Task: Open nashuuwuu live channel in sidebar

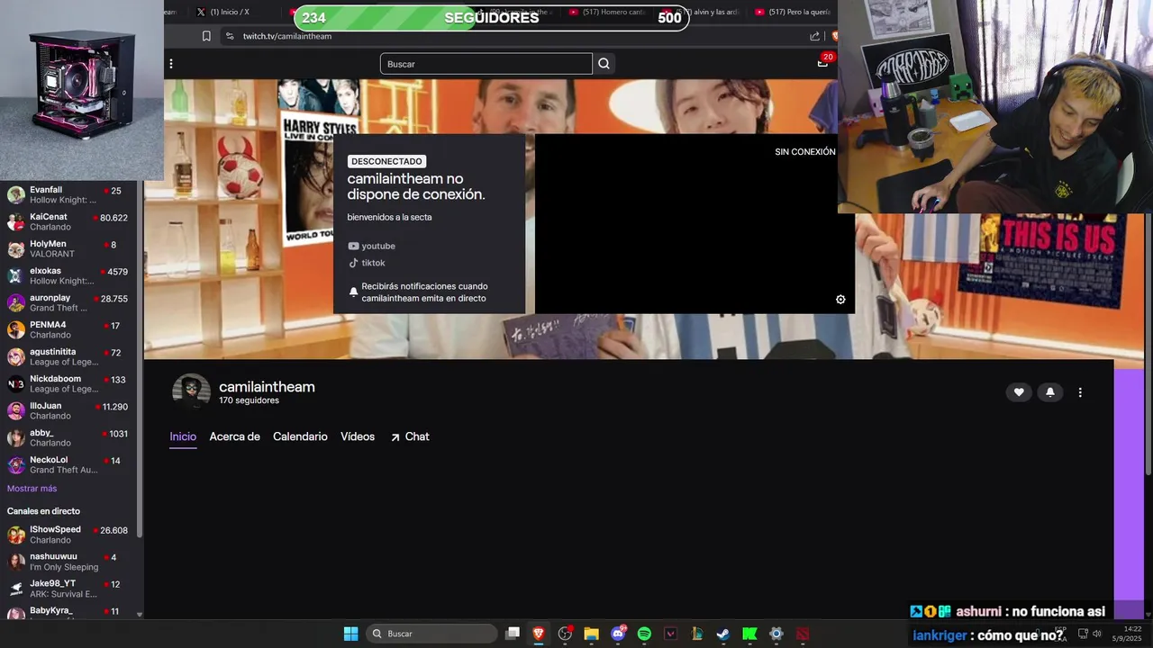Action: [68, 562]
